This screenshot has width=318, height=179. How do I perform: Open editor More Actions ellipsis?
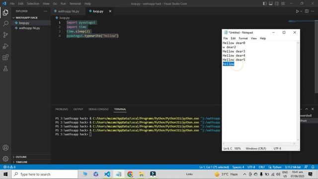click(x=313, y=11)
